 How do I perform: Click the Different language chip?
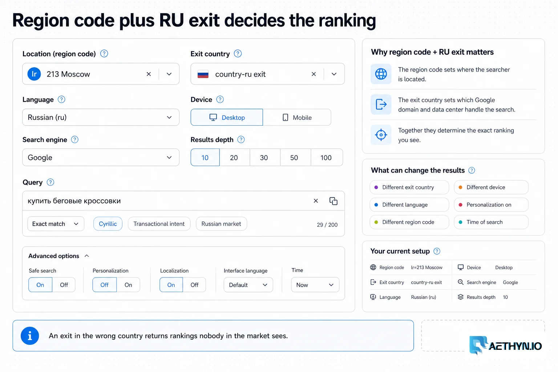pyautogui.click(x=409, y=205)
